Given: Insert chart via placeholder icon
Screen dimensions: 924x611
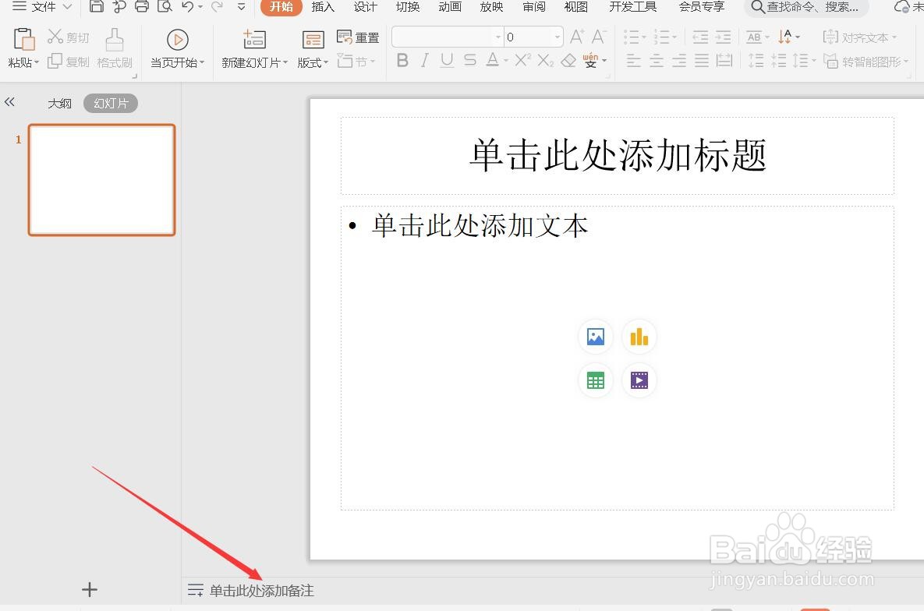Looking at the screenshot, I should coord(639,337).
